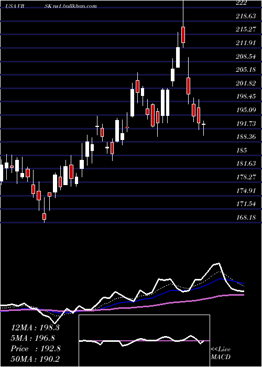Click the tallest red candle at the peak
Image resolution: width=262 pixels, height=367 pixels.
coord(183,35)
